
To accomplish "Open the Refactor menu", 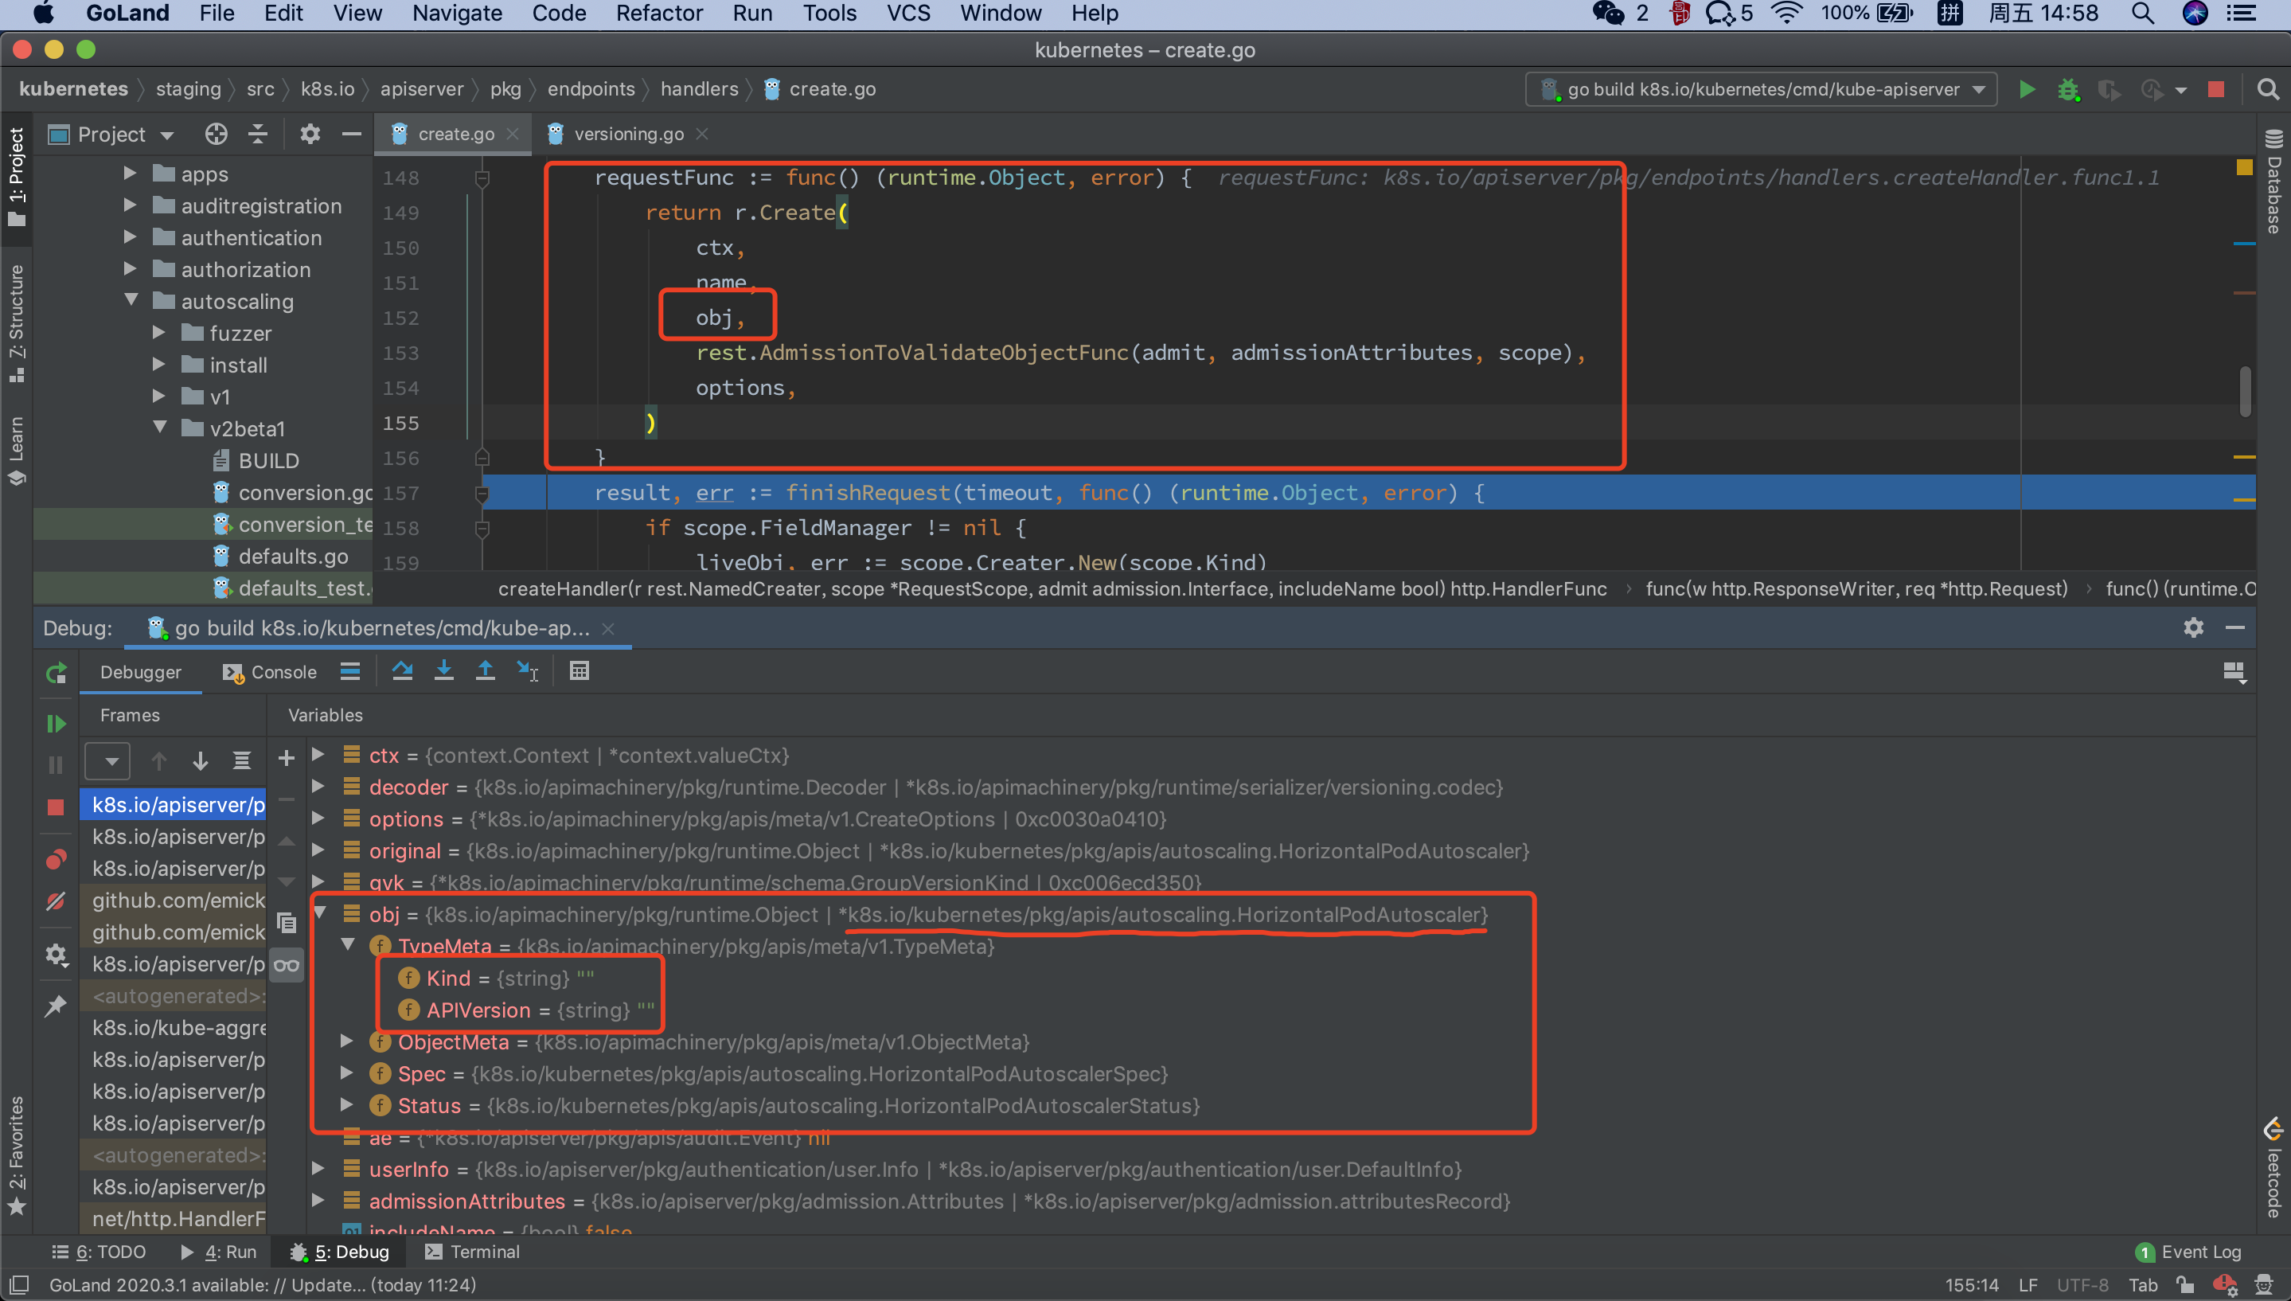I will [659, 14].
